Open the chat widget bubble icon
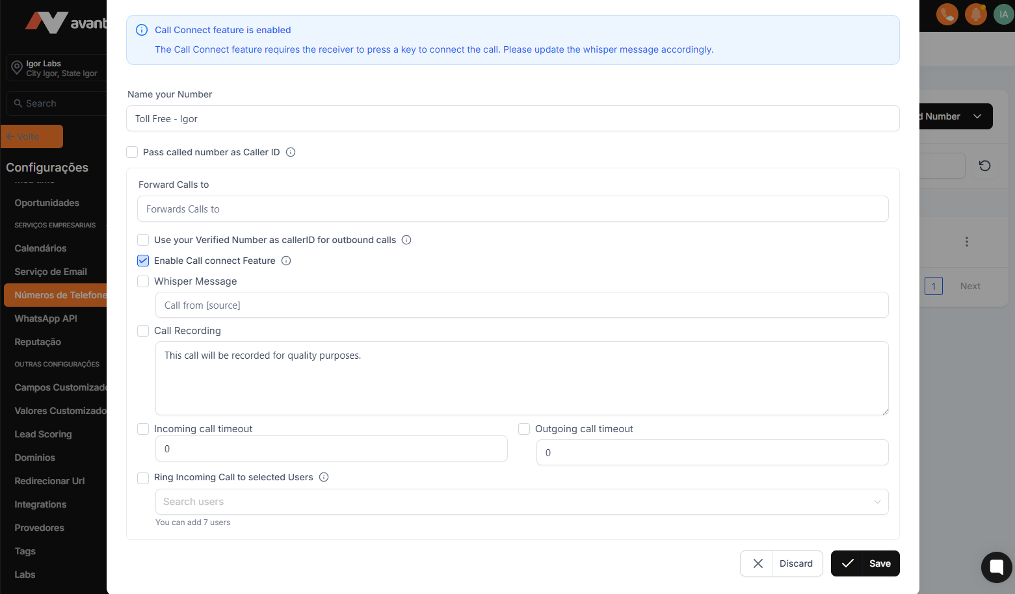The height and width of the screenshot is (594, 1015). tap(996, 567)
